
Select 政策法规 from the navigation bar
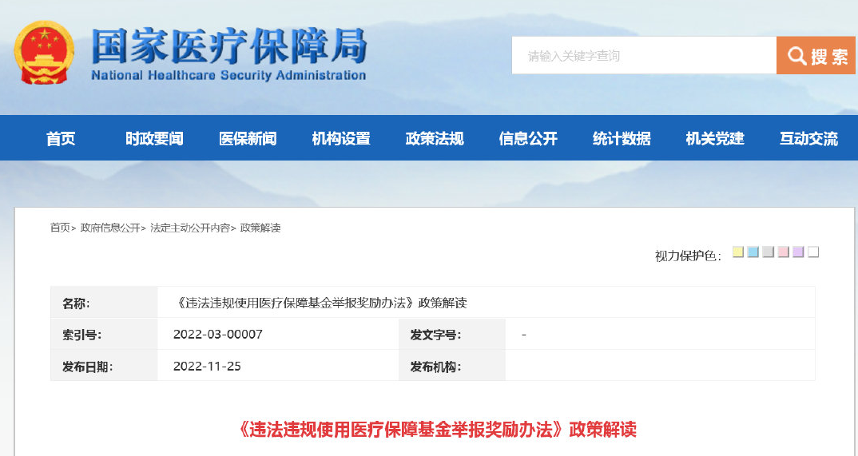pos(435,138)
